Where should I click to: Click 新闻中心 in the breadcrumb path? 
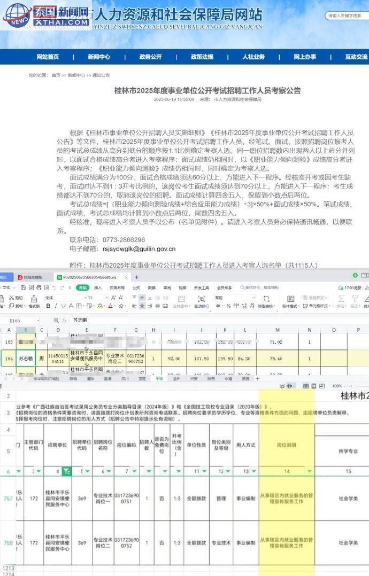[74, 75]
